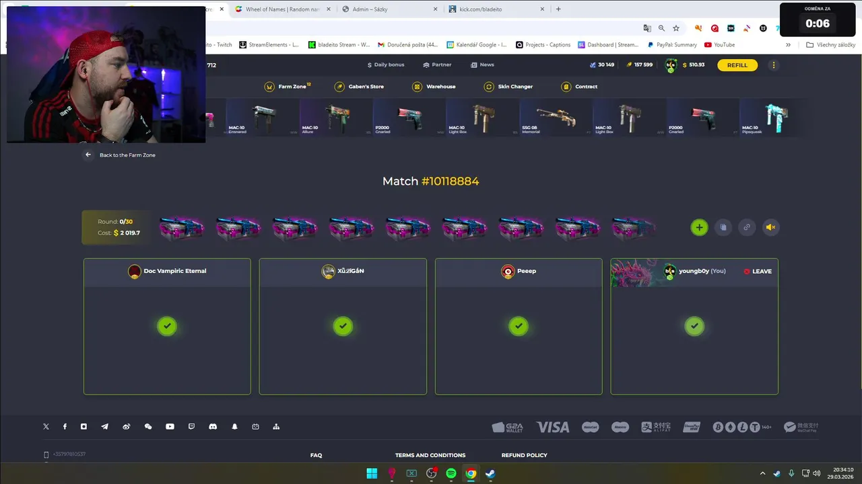Open Spotify from the taskbar

pyautogui.click(x=451, y=473)
